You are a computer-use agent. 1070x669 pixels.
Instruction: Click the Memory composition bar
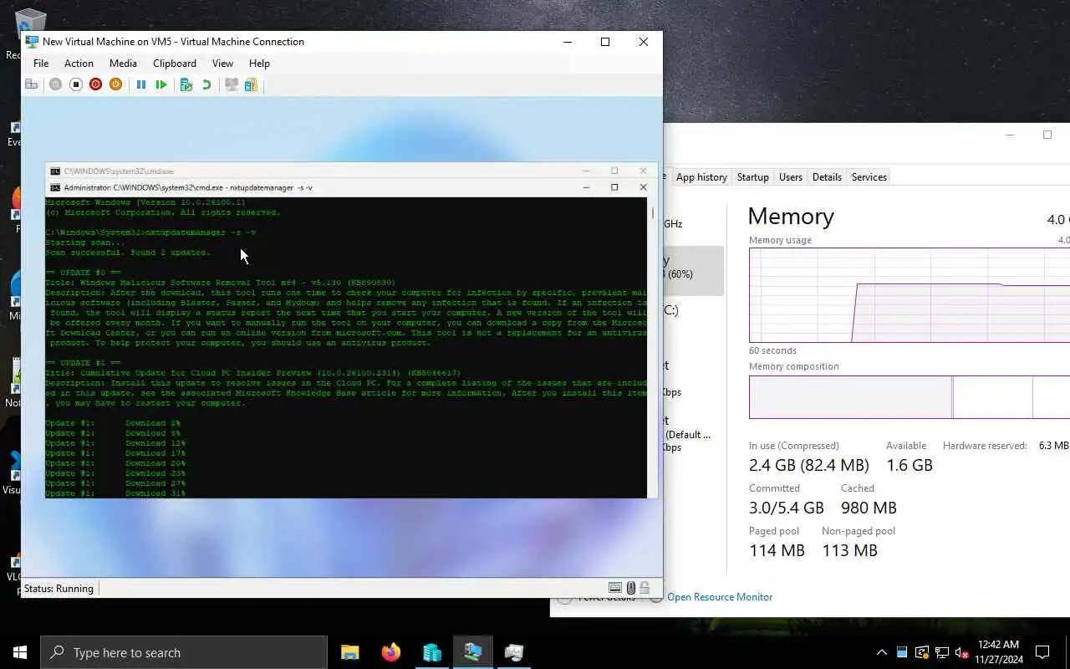tap(909, 397)
